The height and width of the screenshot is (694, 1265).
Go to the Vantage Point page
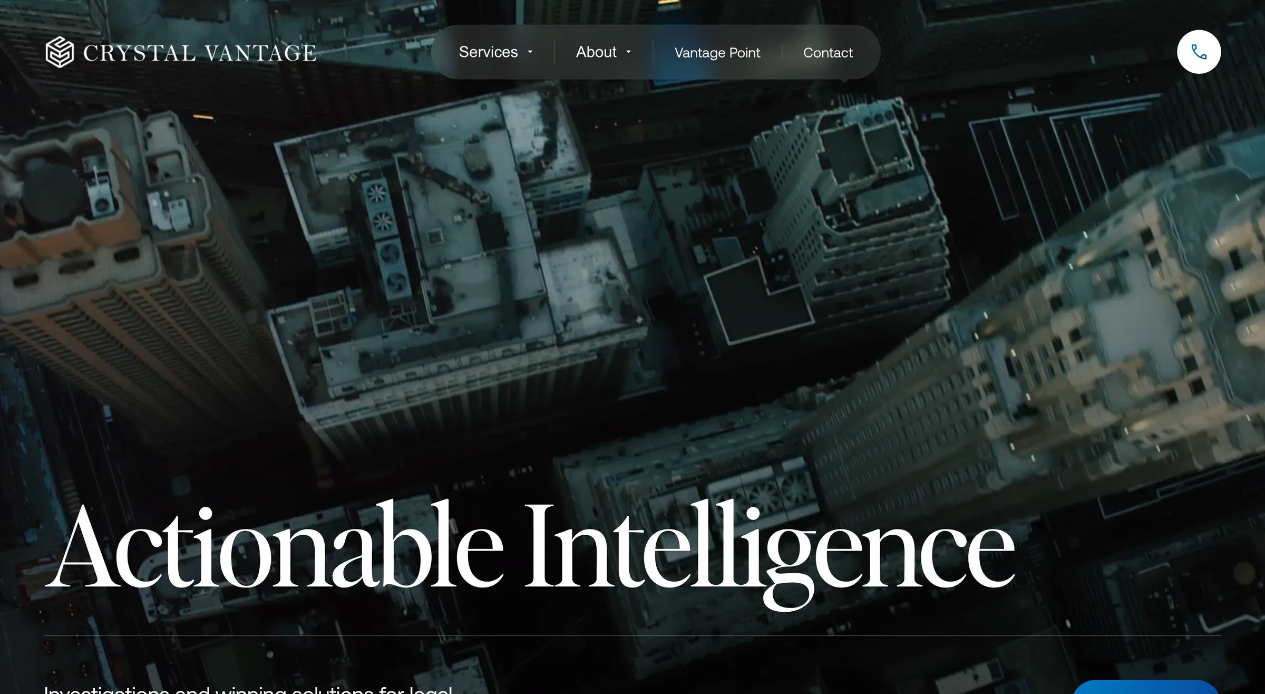717,53
